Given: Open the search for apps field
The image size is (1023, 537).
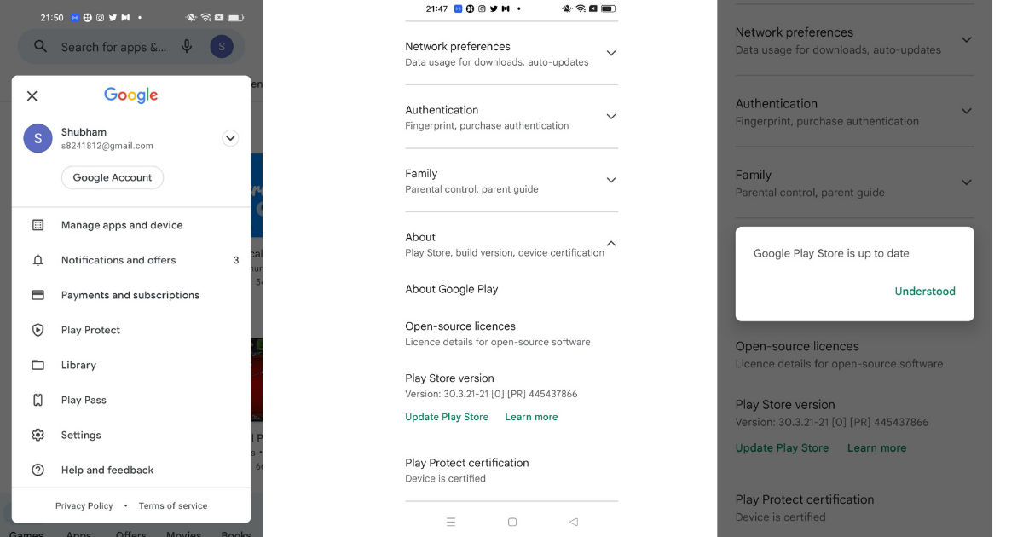Looking at the screenshot, I should (131, 47).
